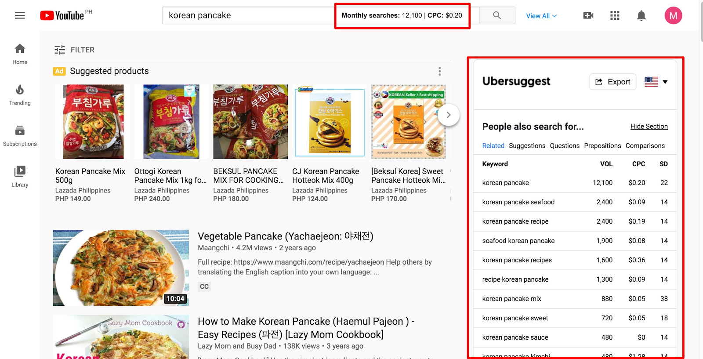703x359 pixels.
Task: Click the Keyword column header
Action: 495,164
